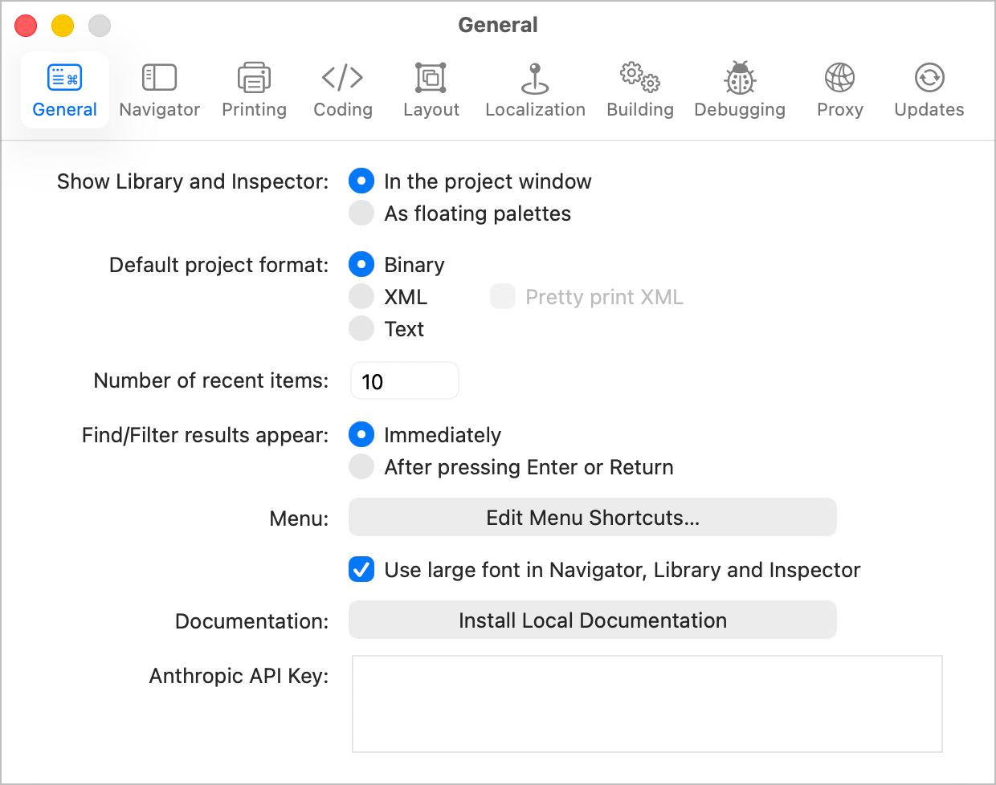Click the Number of recent items field
Screen dimensions: 996x785
click(x=405, y=381)
